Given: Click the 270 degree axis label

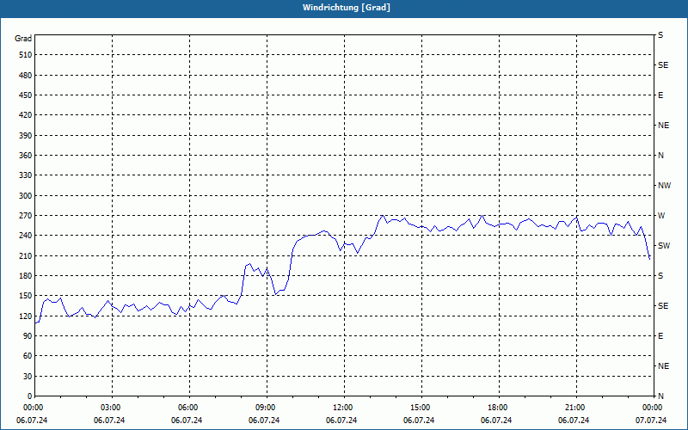Looking at the screenshot, I should [x=26, y=216].
